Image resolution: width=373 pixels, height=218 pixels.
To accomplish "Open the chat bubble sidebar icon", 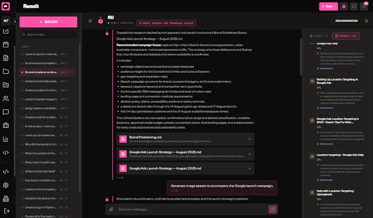I will pyautogui.click(x=6, y=112).
